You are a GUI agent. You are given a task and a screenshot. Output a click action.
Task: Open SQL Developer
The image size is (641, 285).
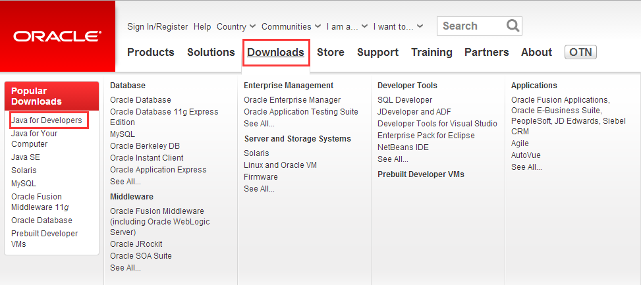(x=404, y=99)
